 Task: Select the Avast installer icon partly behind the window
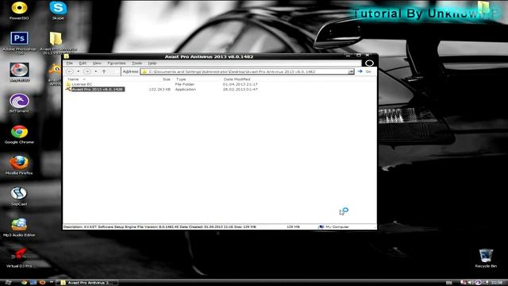pyautogui.click(x=56, y=70)
